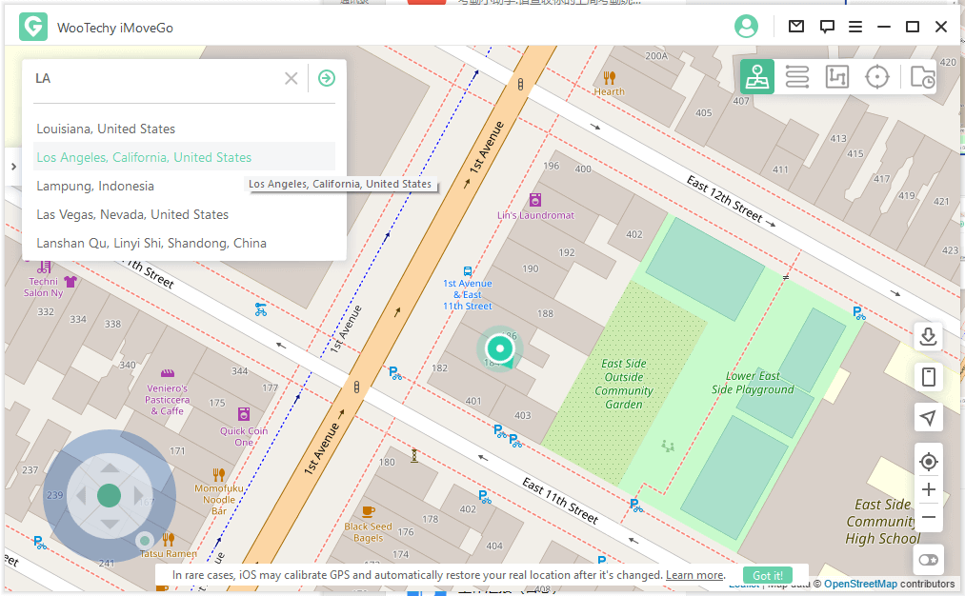Open the phone device manager icon
965x596 pixels.
[x=928, y=377]
